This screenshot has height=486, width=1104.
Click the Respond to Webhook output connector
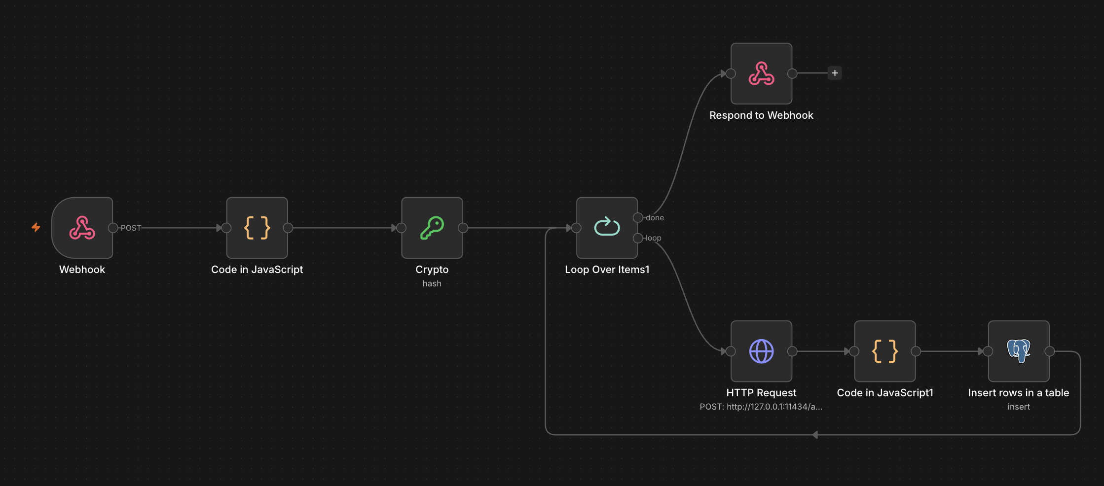(x=792, y=73)
